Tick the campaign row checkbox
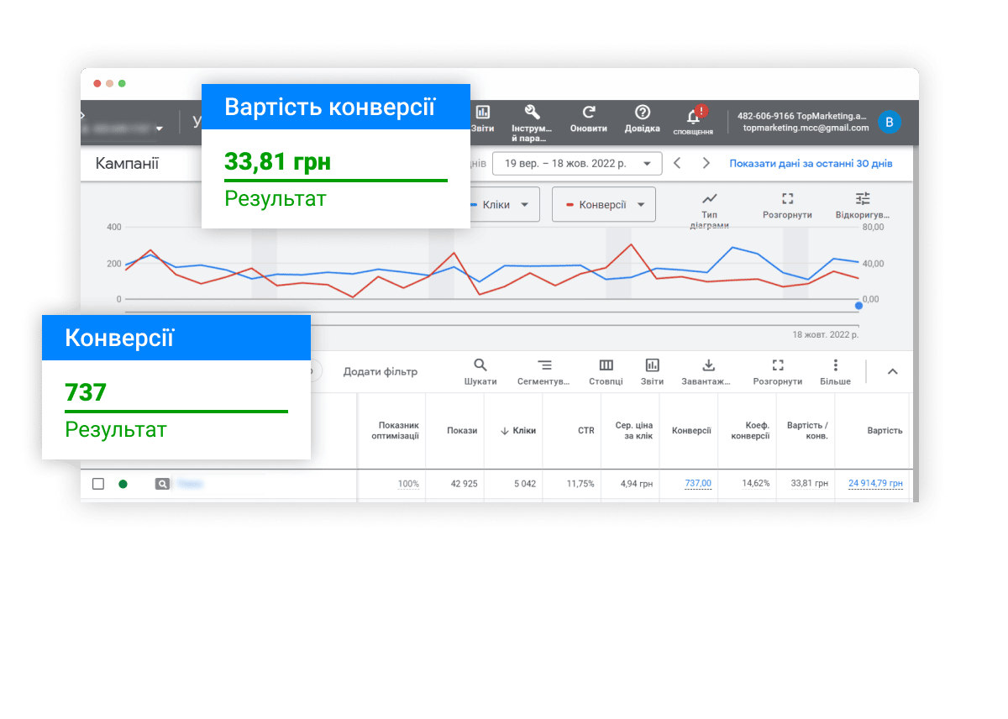The image size is (1008, 719). (x=98, y=484)
